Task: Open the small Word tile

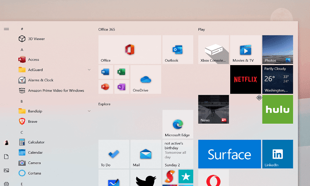Action: pyautogui.click(x=106, y=72)
